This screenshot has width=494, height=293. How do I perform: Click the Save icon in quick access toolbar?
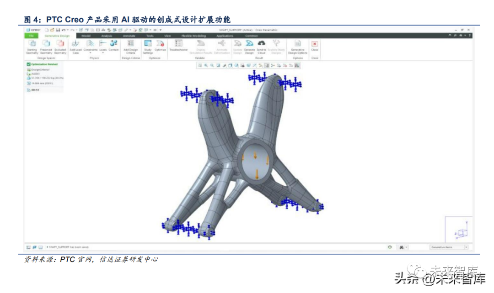click(58, 30)
